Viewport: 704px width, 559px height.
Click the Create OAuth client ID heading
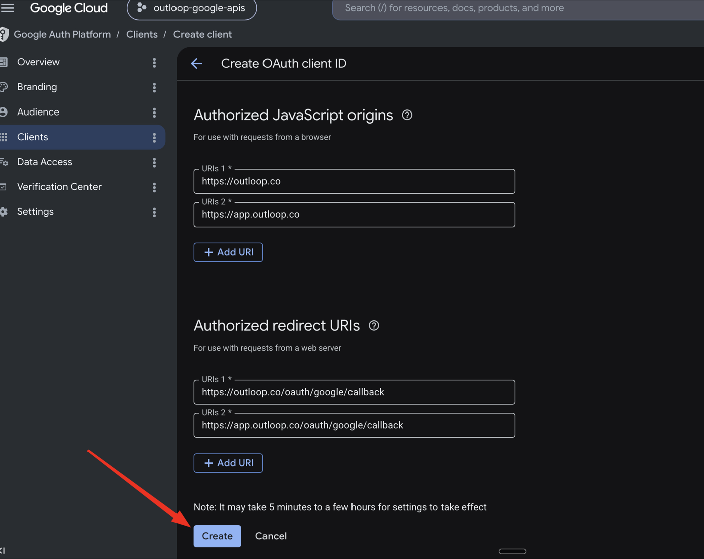click(x=284, y=63)
